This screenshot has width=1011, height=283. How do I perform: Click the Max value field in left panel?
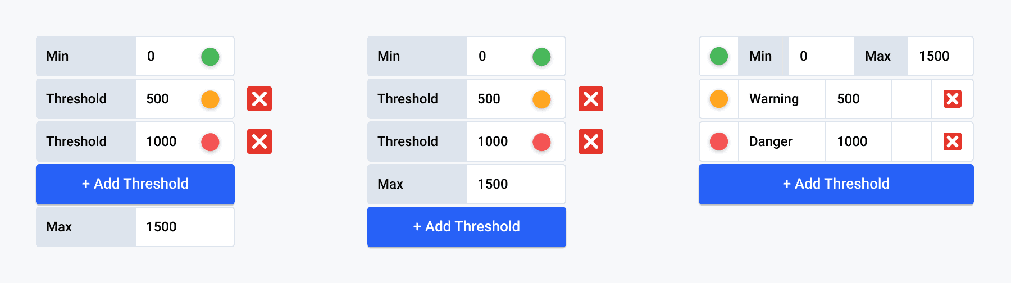[184, 227]
